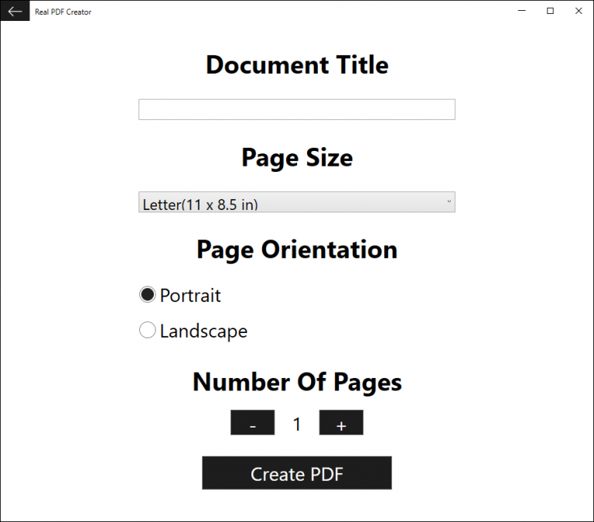
Task: Click the page count value 1
Action: click(x=297, y=424)
